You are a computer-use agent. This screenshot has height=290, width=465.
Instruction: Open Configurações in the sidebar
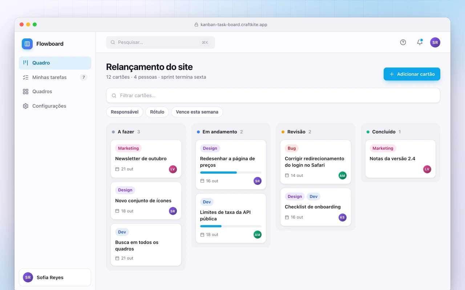pos(55,106)
